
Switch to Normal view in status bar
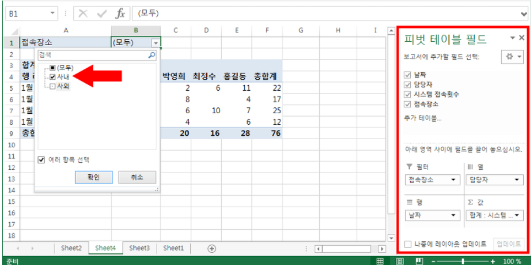point(380,261)
